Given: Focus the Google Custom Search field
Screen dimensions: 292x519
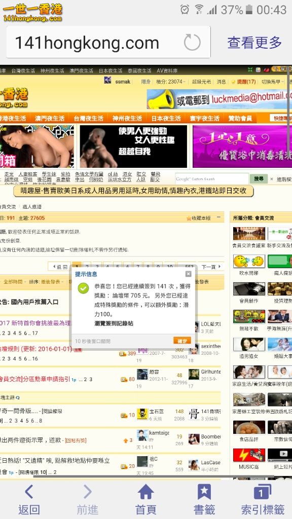Looking at the screenshot, I should [212, 179].
